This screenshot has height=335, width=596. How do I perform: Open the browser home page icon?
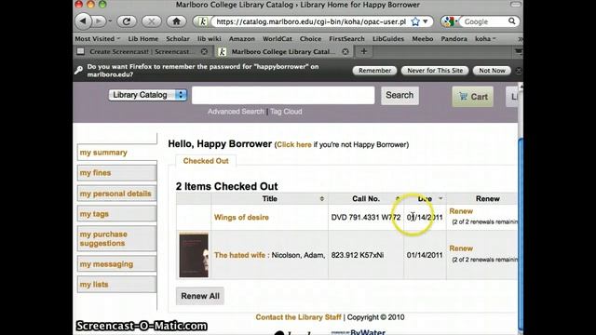coord(176,21)
